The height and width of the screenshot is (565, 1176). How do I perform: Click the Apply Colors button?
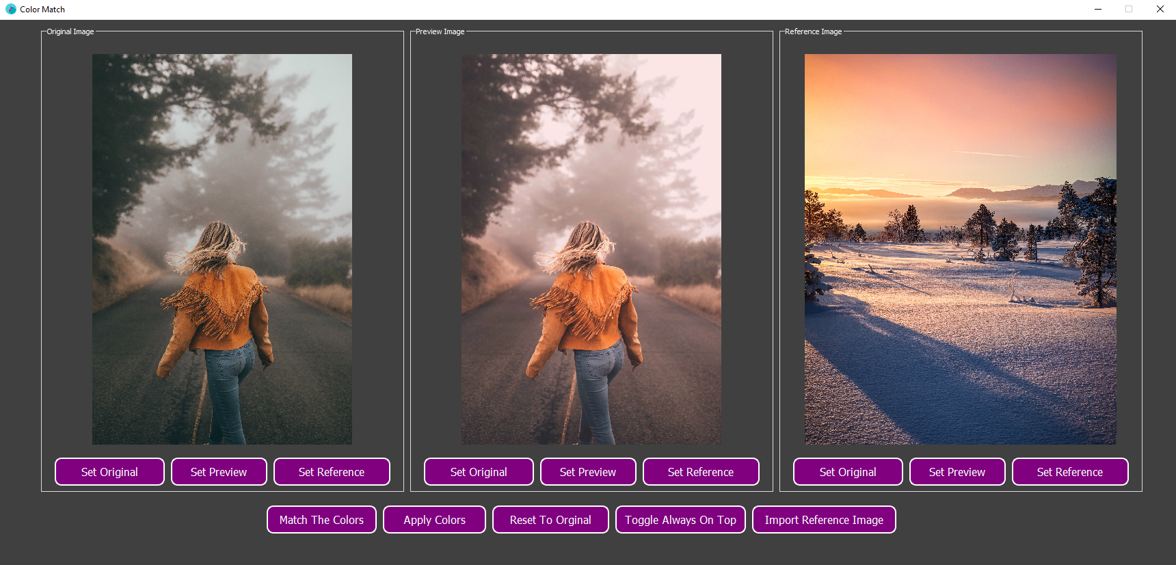(x=434, y=520)
